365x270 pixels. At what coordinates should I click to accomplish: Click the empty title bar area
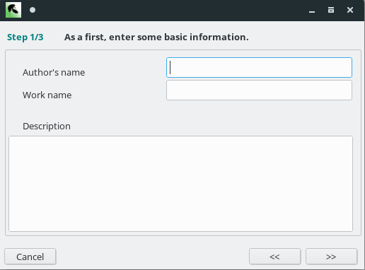[170, 10]
